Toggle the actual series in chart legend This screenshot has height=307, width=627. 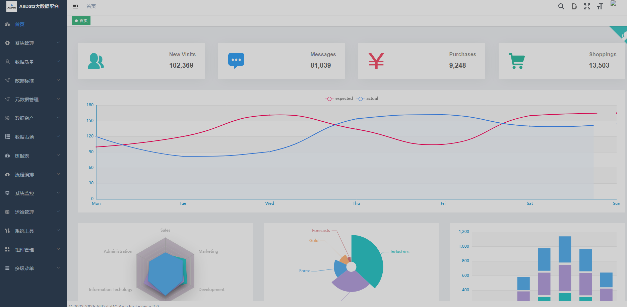367,99
